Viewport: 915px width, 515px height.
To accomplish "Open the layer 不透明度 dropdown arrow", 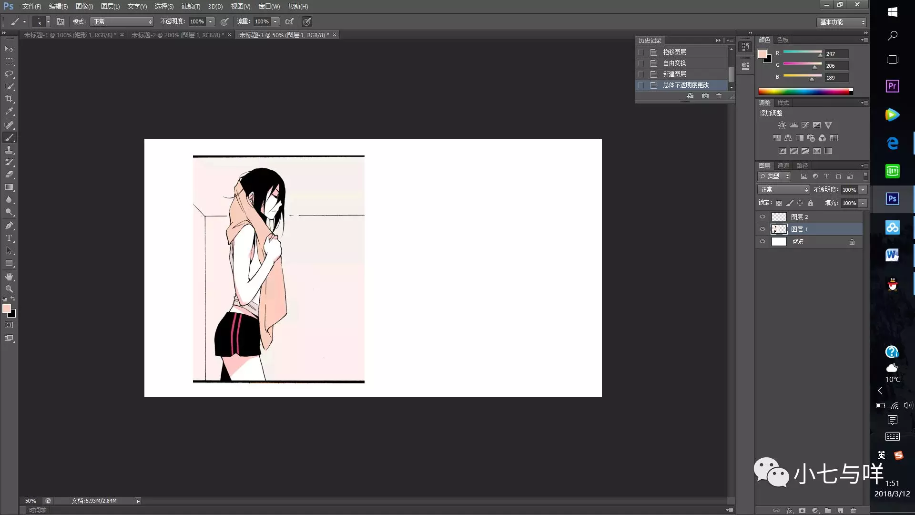I will coord(863,190).
